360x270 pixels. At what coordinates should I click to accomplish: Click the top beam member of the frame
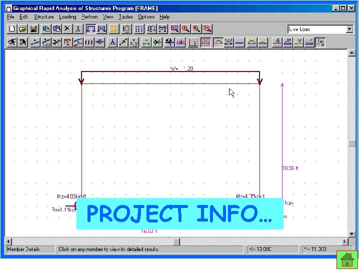point(170,84)
